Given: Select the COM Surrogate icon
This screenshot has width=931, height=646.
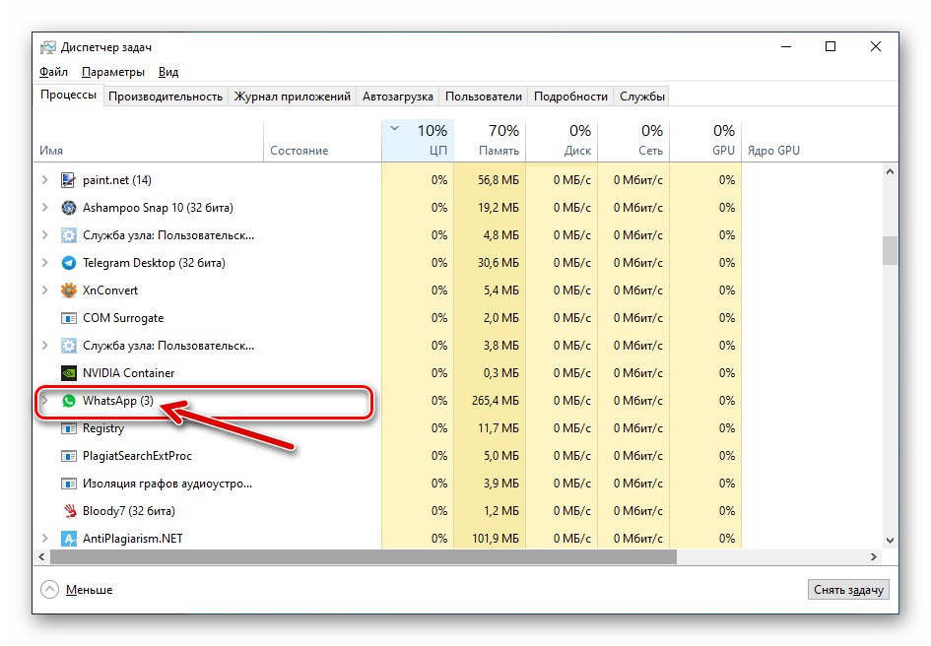Looking at the screenshot, I should (67, 318).
